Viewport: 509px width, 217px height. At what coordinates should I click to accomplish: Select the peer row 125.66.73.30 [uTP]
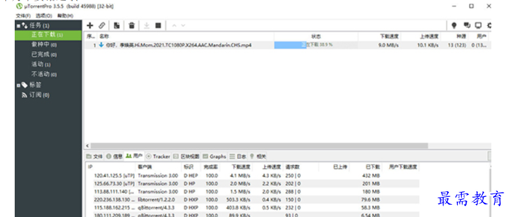click(252, 184)
